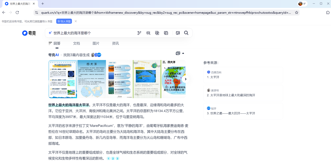Collapse the image gallery with the up arrow
331x165 pixels.
click(183, 53)
